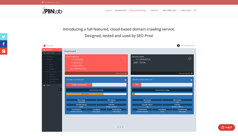Click the 2% red progress bar
The image size is (238, 136).
click(x=137, y=85)
